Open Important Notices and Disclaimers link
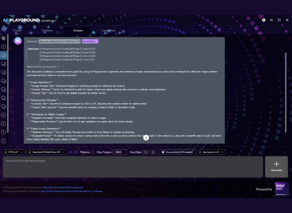This screenshot has width=292, height=213. [72, 191]
